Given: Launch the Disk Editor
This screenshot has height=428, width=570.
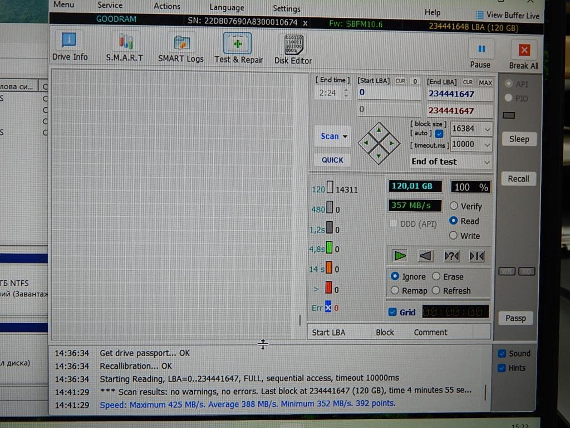Looking at the screenshot, I should pos(293,49).
